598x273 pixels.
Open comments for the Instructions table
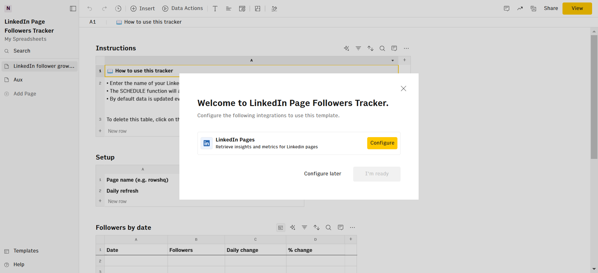point(394,48)
